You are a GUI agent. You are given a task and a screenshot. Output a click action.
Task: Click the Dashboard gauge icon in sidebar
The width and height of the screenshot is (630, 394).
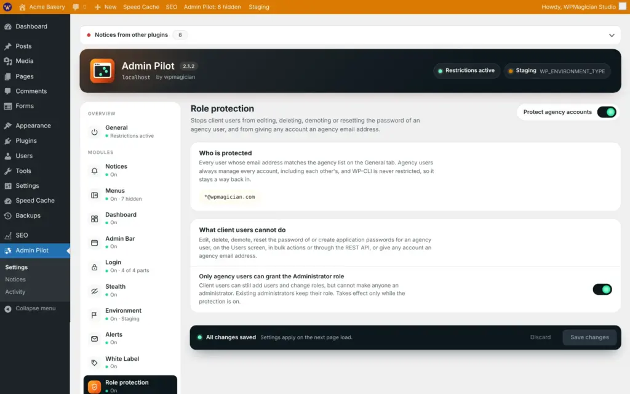click(7, 26)
